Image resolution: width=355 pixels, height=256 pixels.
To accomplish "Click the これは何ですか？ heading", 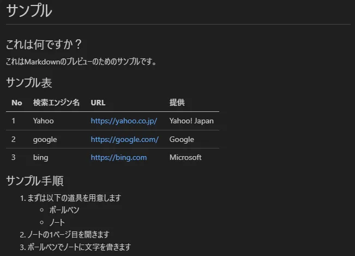I will coord(44,44).
